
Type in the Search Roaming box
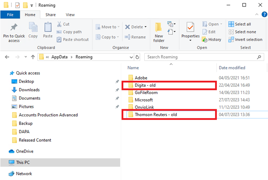pyautogui.click(x=202, y=57)
